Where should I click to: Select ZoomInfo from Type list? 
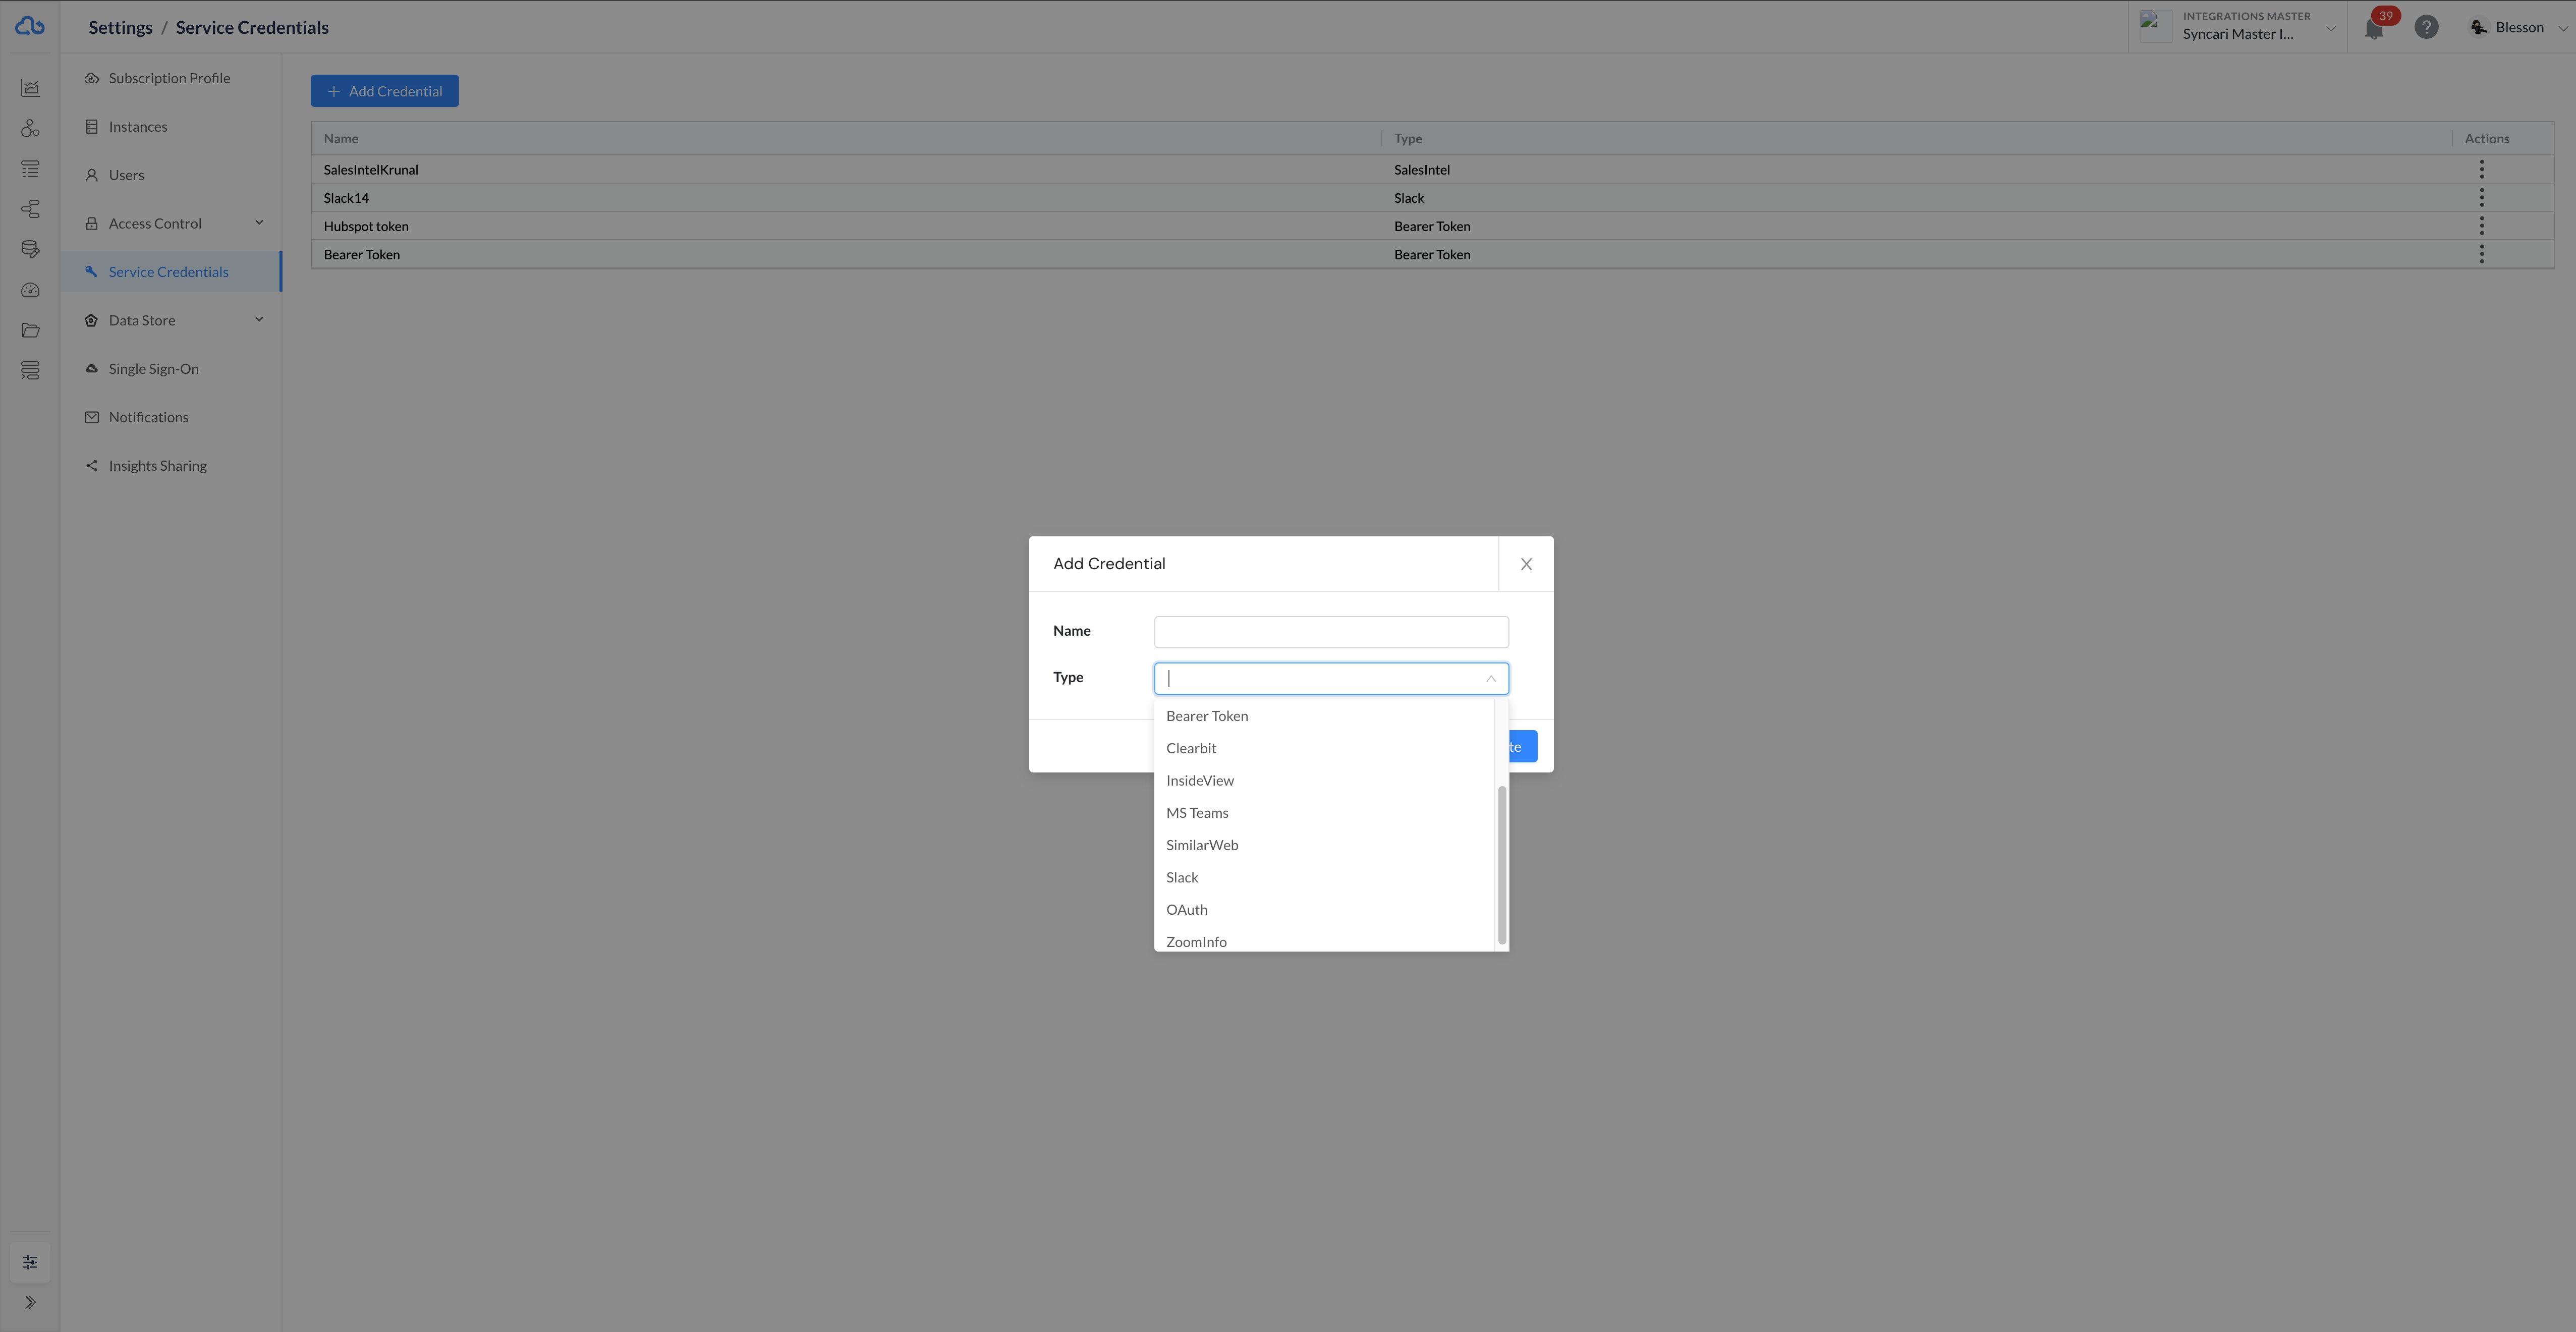click(x=1324, y=940)
